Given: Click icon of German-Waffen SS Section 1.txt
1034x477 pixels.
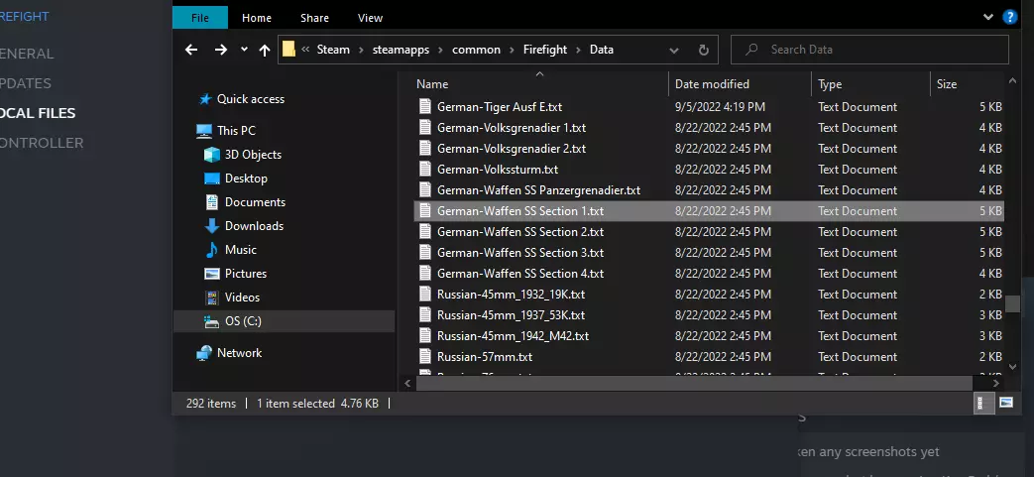Looking at the screenshot, I should click(425, 211).
